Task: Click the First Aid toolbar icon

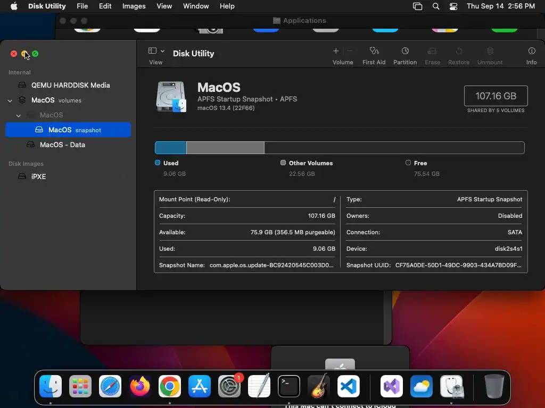Action: pyautogui.click(x=374, y=51)
